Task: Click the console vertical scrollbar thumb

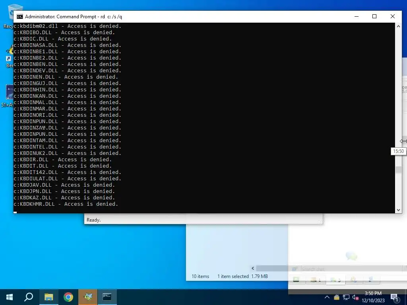Action: (x=398, y=170)
